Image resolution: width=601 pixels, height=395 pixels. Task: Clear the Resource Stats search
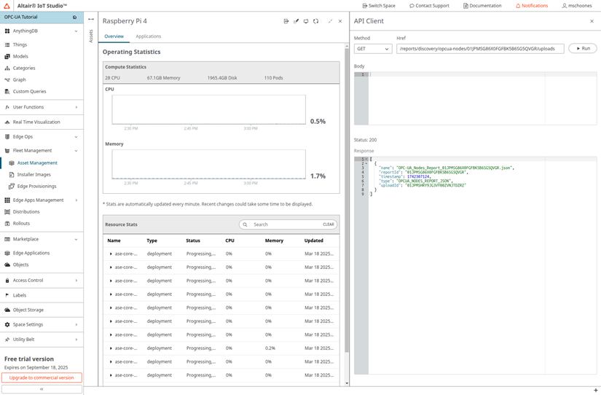point(329,224)
